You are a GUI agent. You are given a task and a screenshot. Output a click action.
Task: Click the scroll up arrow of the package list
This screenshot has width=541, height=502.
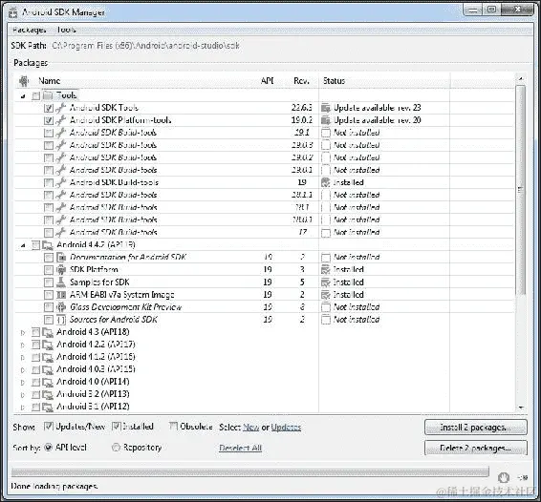click(520, 79)
